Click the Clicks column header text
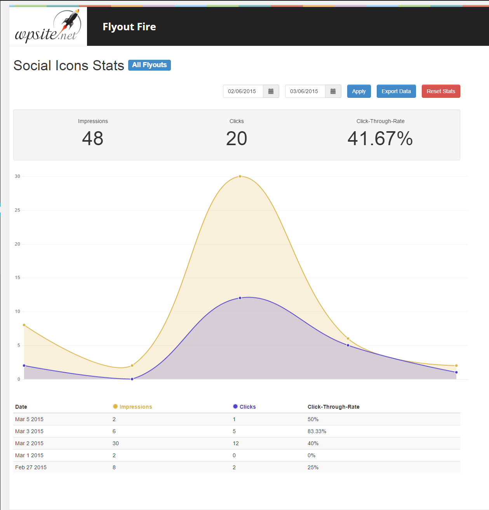 (247, 407)
